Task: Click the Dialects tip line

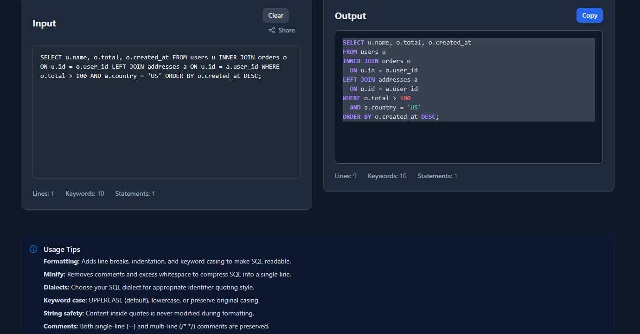Action: (149, 287)
